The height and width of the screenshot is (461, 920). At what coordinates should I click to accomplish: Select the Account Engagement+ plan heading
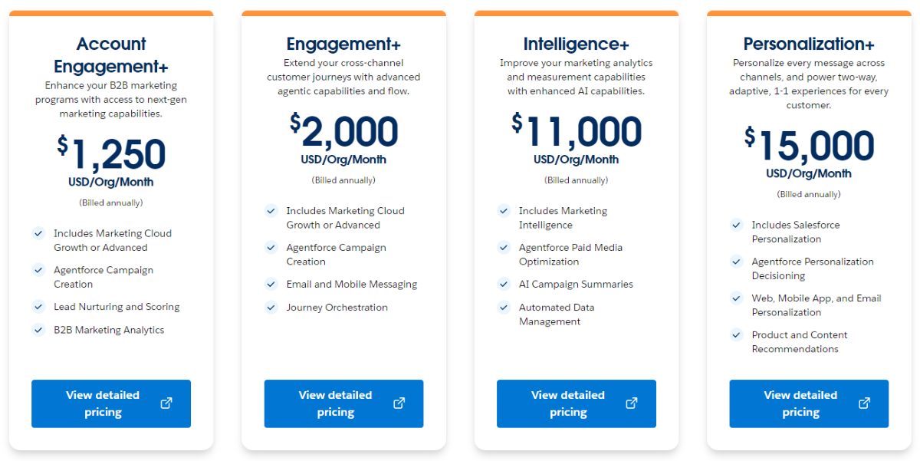pyautogui.click(x=111, y=54)
